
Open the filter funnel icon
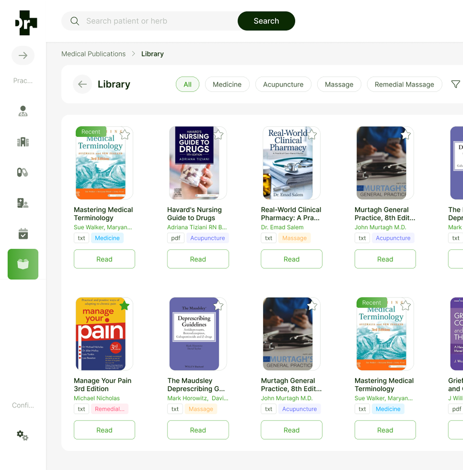[456, 84]
